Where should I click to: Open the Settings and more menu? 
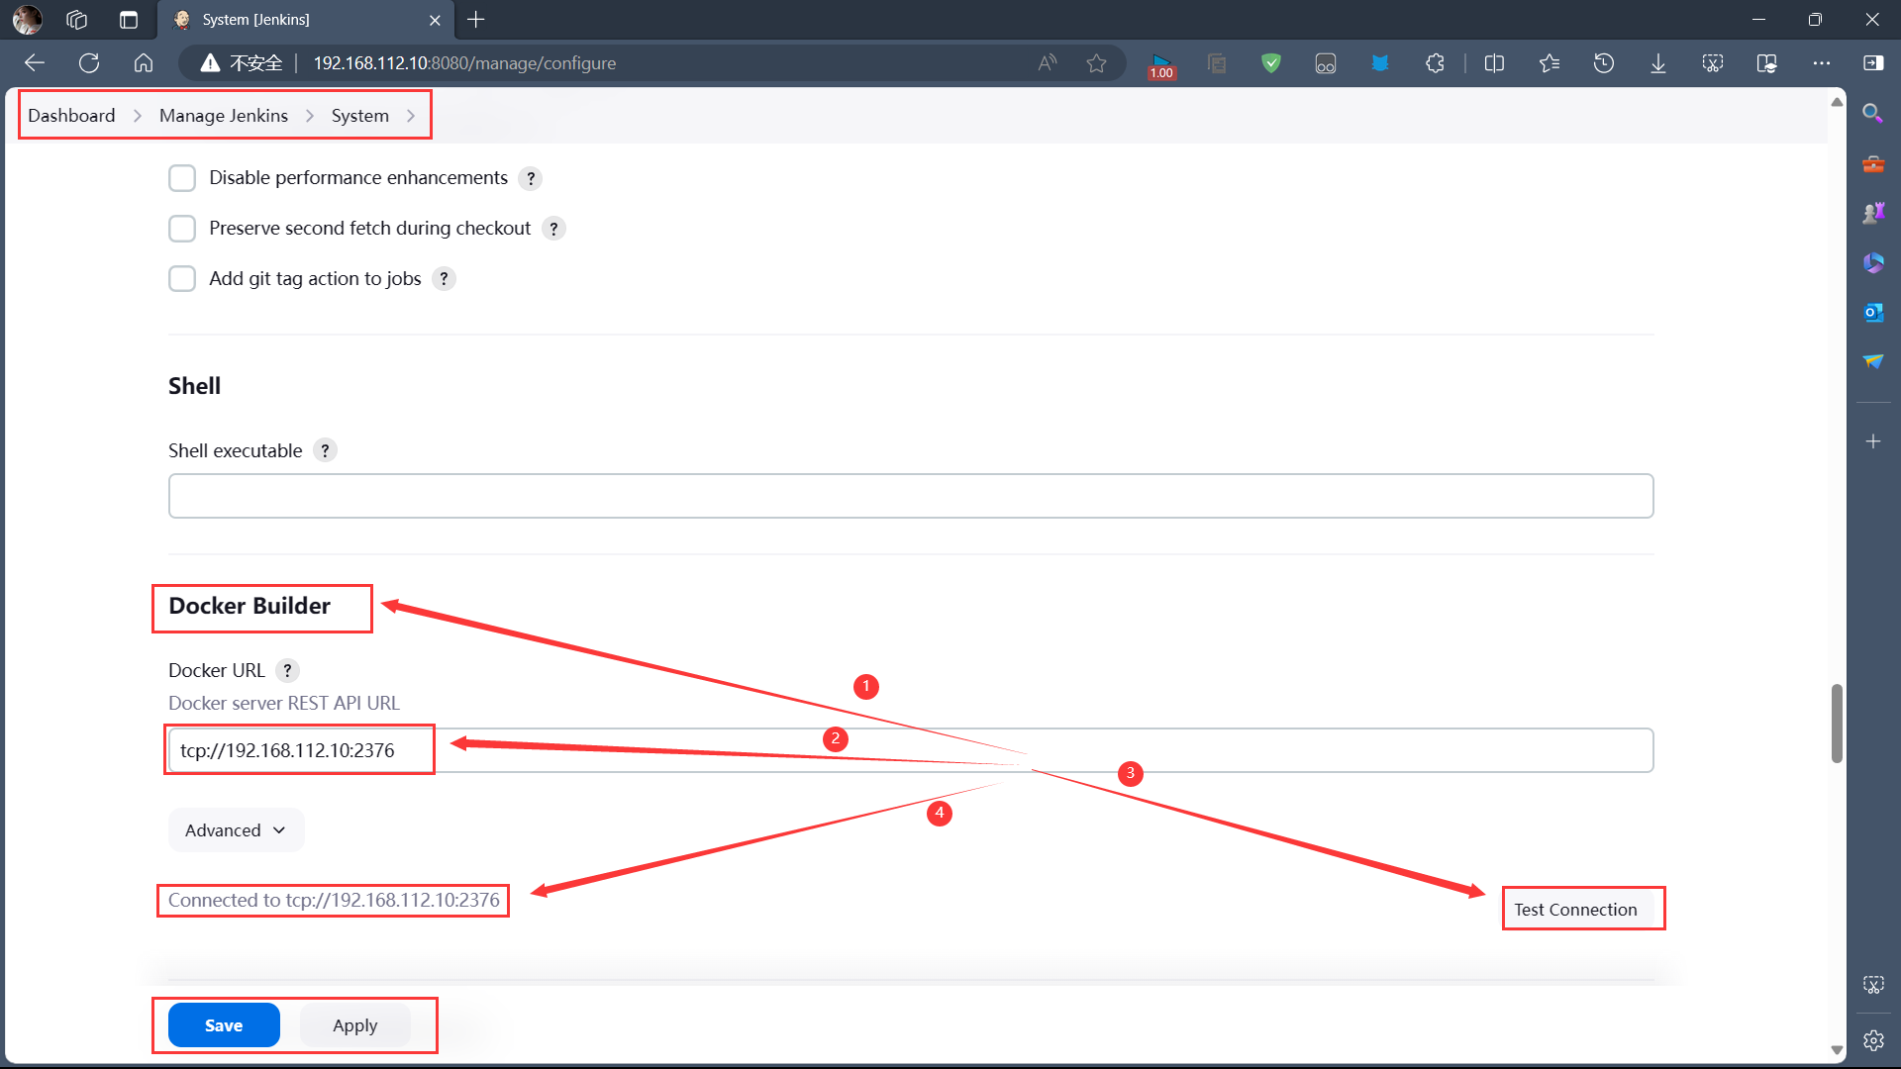(x=1822, y=62)
